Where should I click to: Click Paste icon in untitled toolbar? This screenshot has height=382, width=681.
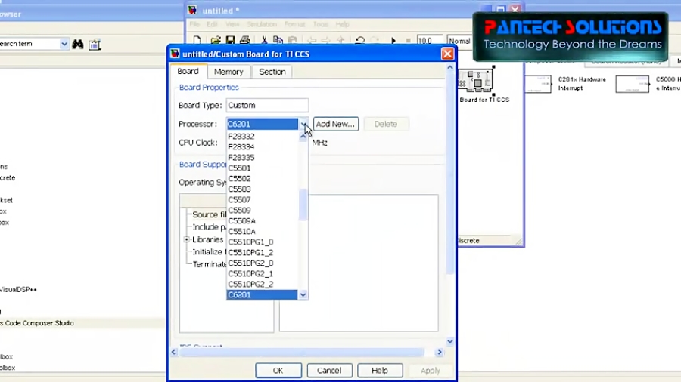(x=292, y=40)
